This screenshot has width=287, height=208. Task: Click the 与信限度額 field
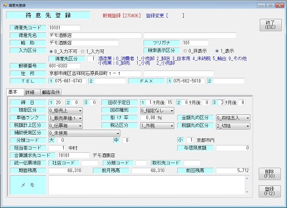point(233,148)
